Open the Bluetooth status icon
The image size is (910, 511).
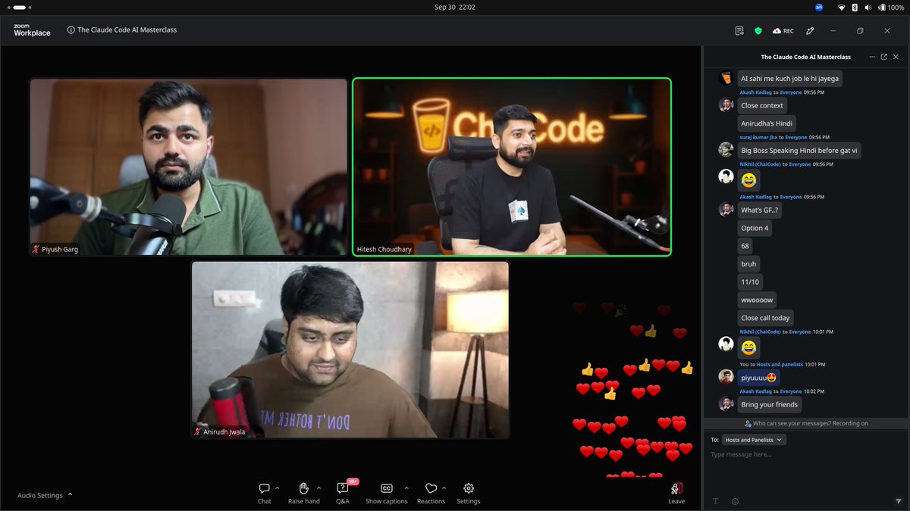pos(854,7)
